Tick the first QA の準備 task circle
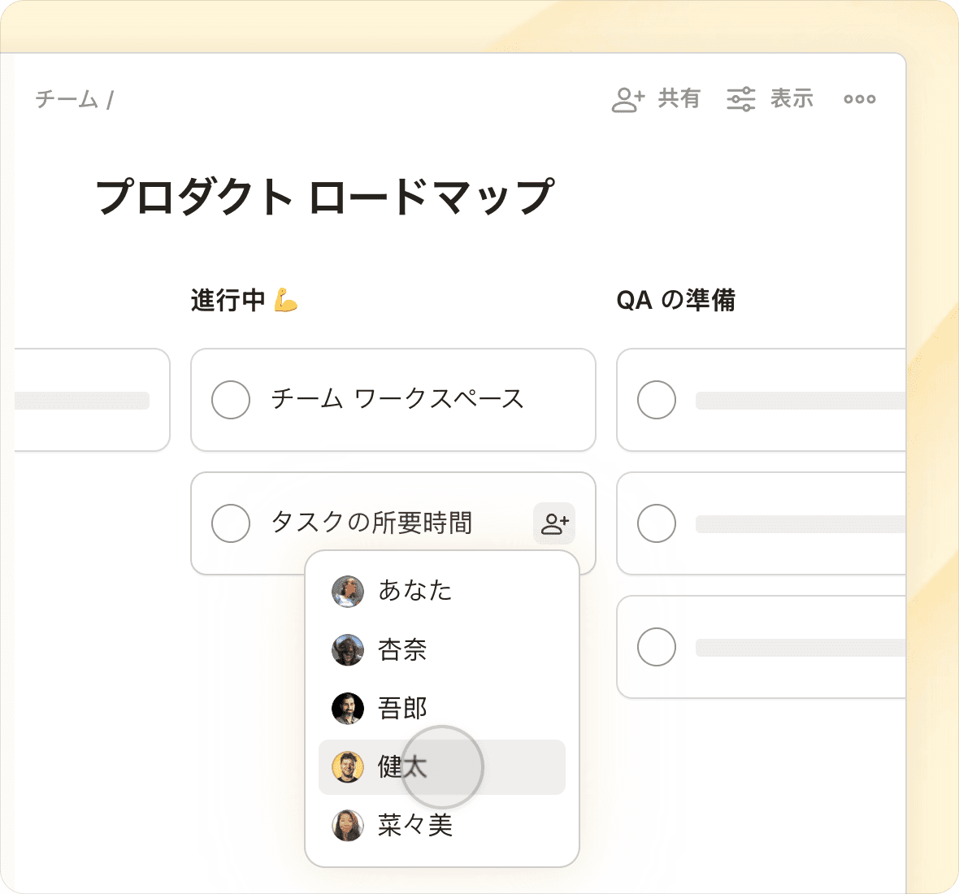This screenshot has height=894, width=959. (657, 400)
